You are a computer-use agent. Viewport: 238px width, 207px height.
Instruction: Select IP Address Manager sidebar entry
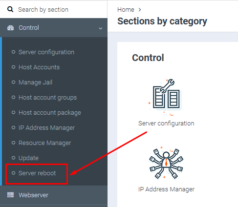point(46,128)
